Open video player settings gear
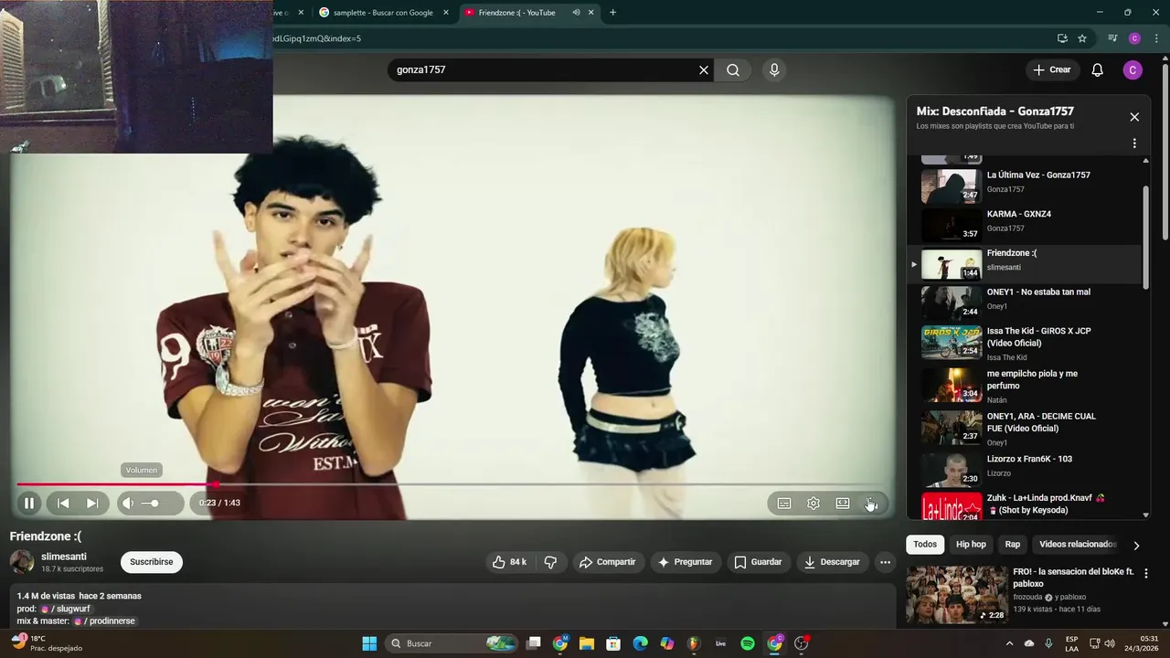Image resolution: width=1170 pixels, height=658 pixels. point(814,503)
